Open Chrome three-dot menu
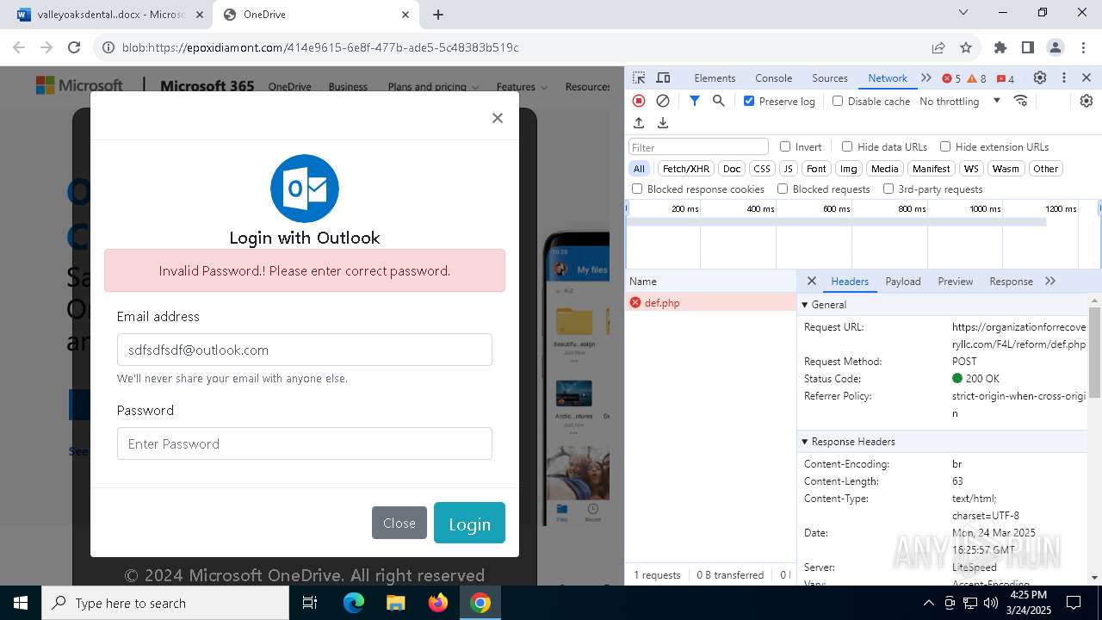 [1082, 47]
